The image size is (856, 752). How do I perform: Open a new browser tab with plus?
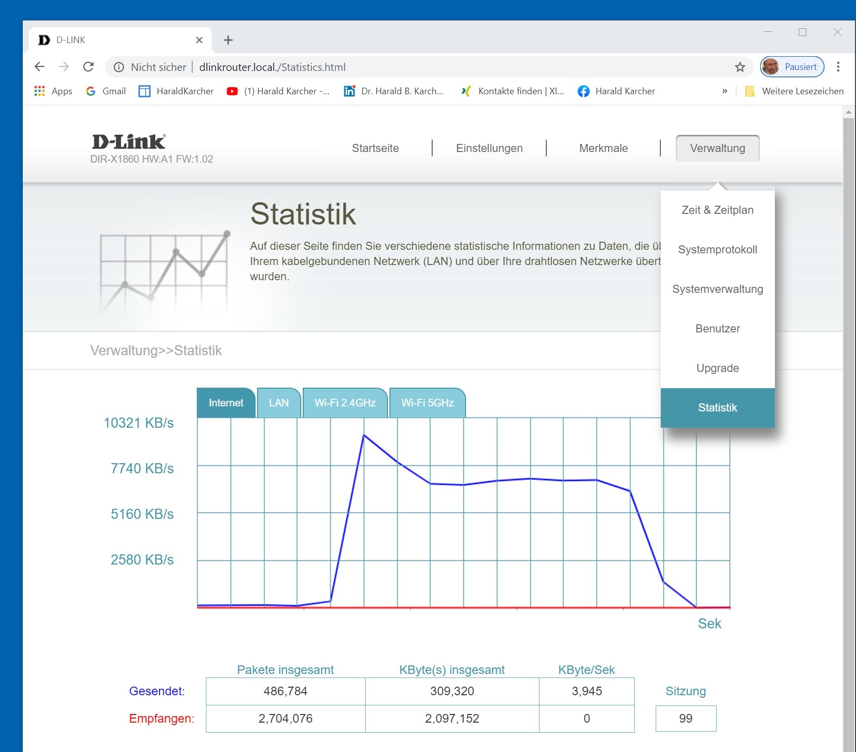pyautogui.click(x=228, y=40)
